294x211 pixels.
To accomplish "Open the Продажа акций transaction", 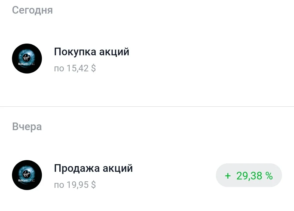I will 147,175.
